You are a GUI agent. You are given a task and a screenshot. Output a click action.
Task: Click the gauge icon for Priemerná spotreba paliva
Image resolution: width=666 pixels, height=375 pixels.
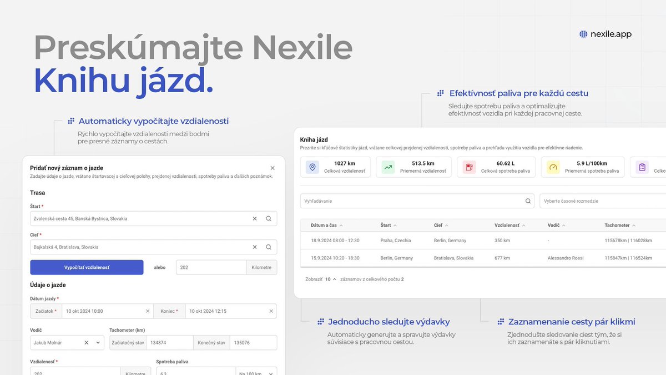click(553, 167)
